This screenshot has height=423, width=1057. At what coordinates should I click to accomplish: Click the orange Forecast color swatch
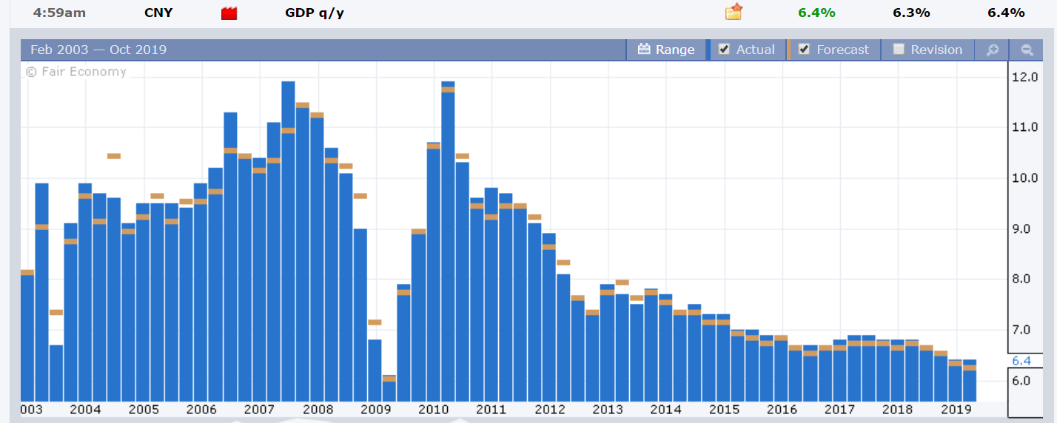789,50
